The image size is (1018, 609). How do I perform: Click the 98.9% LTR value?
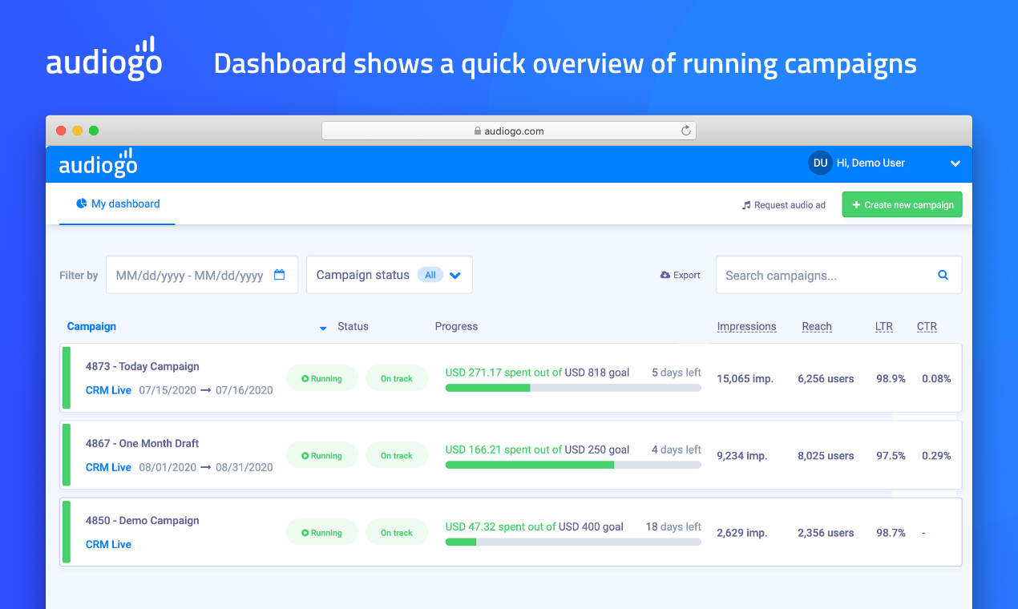tap(891, 378)
